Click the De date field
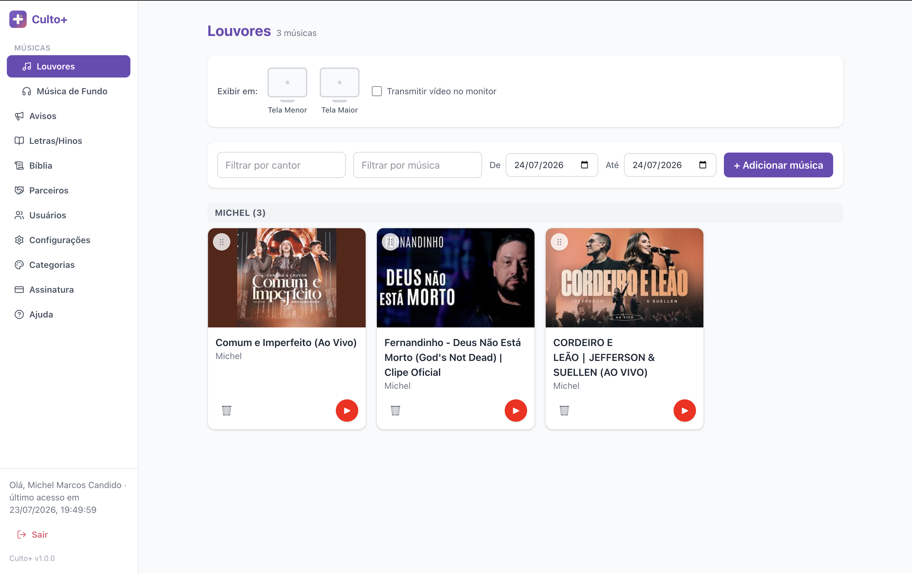This screenshot has width=912, height=573. [551, 165]
